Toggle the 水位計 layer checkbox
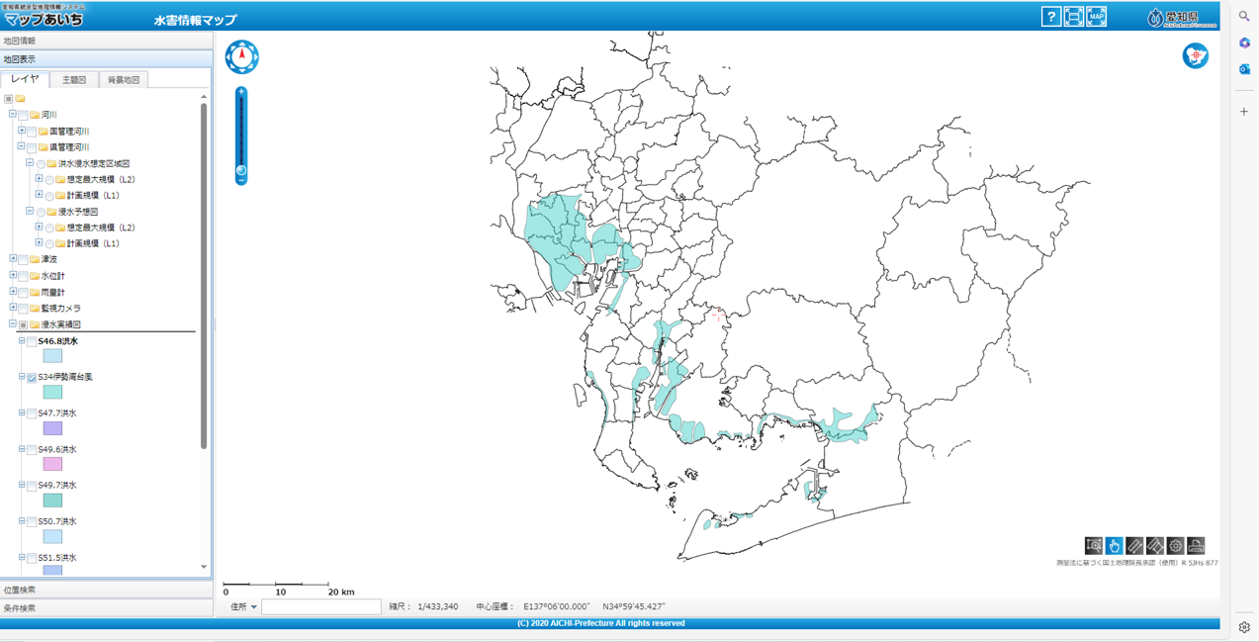Viewport: 1259px width, 642px height. point(23,276)
